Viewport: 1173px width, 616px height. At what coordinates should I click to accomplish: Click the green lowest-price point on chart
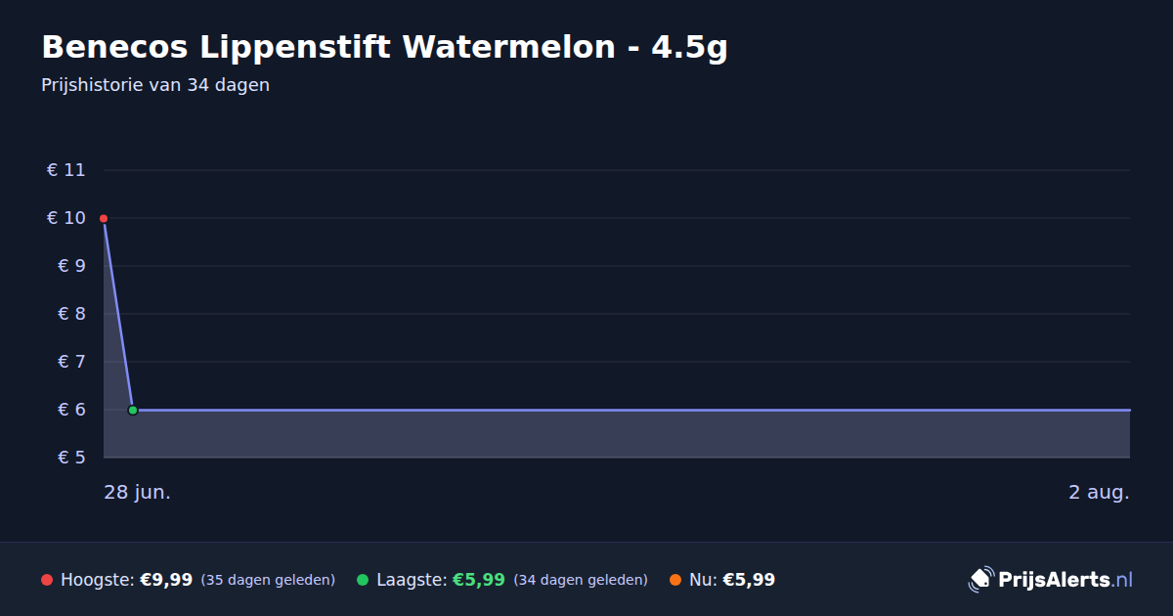133,410
